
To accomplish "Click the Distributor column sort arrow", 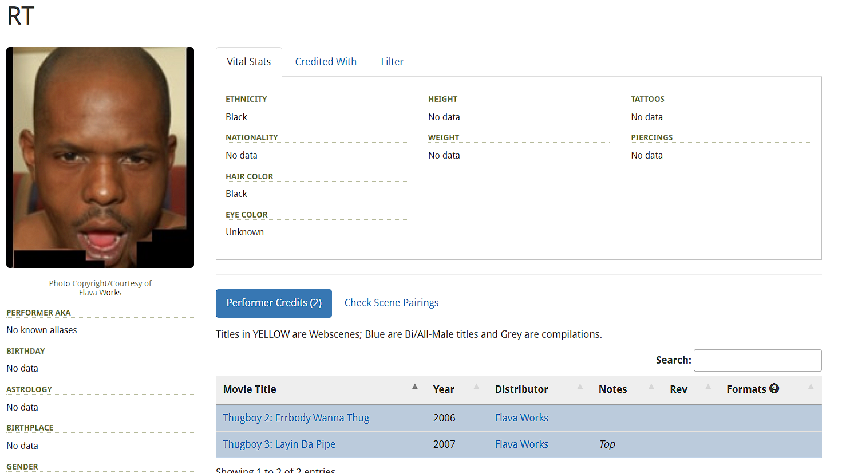I will coord(580,387).
